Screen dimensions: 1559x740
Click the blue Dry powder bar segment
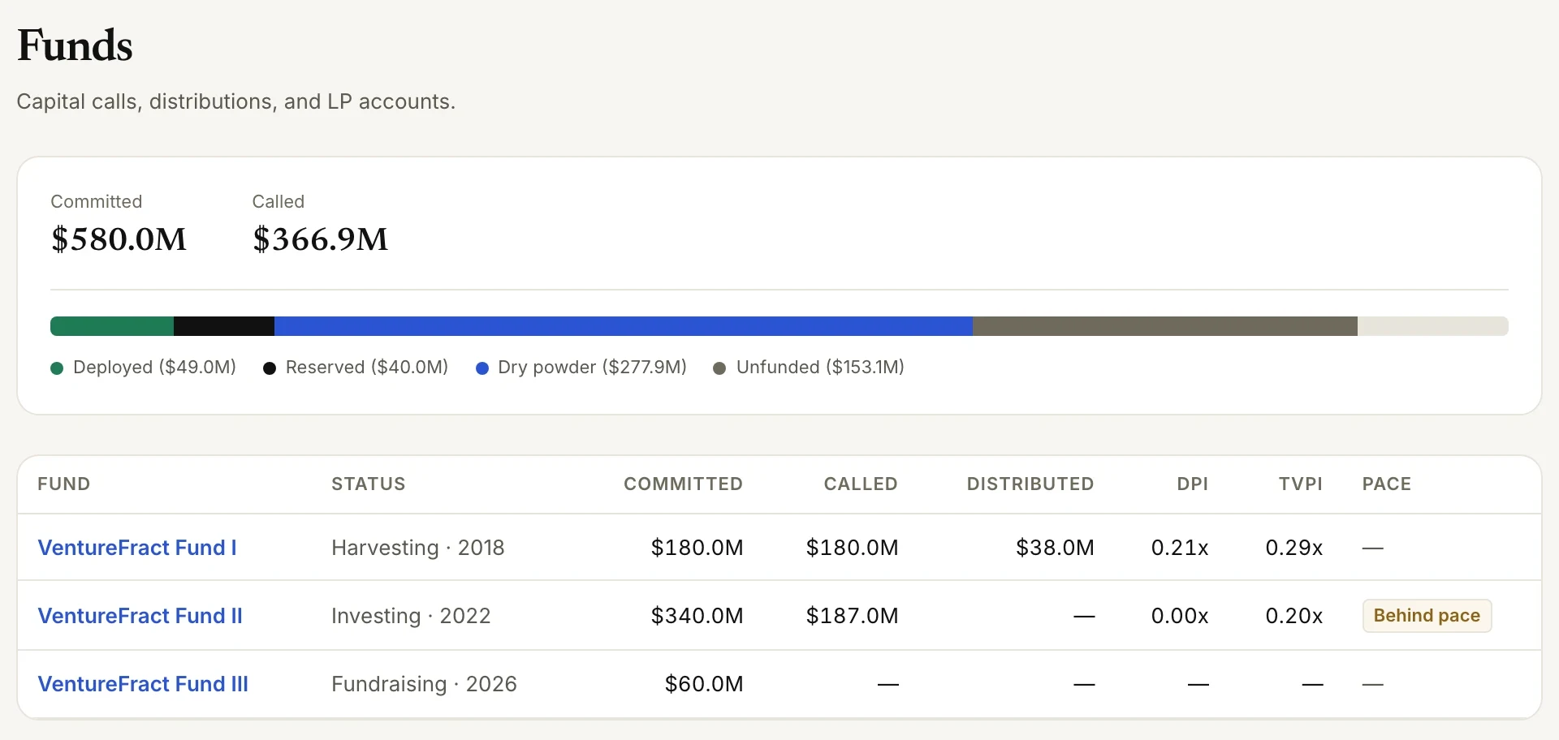[624, 326]
